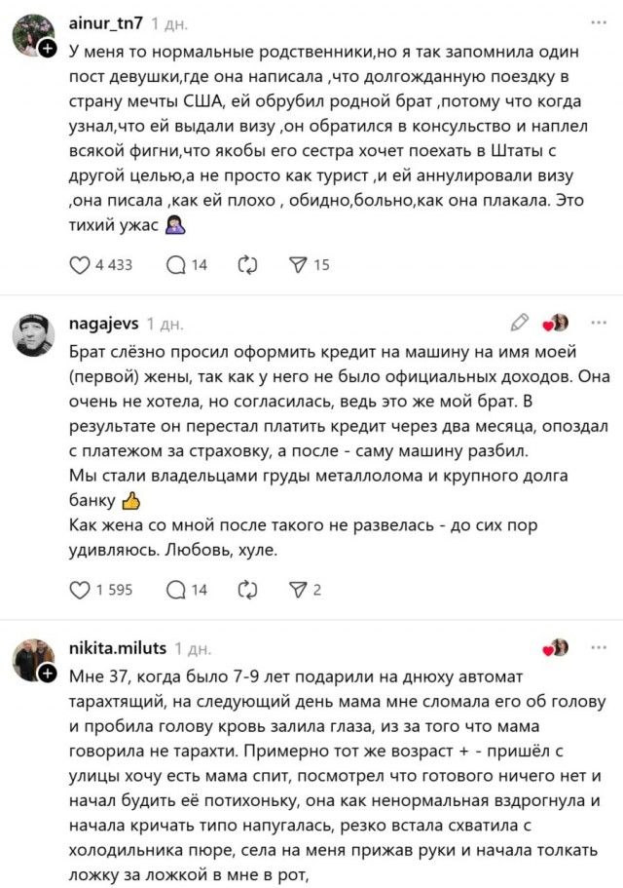The height and width of the screenshot is (888, 623).
Task: Open the nagajevs profile via username
Action: [105, 323]
